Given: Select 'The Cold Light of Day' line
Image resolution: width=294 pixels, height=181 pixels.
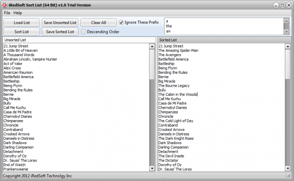Looking at the screenshot, I should (176, 121).
